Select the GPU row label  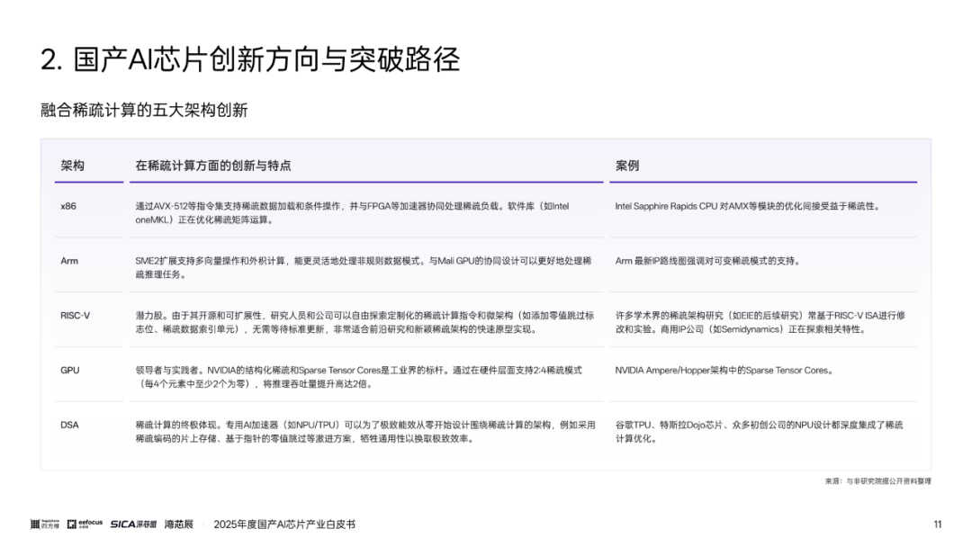tap(70, 370)
